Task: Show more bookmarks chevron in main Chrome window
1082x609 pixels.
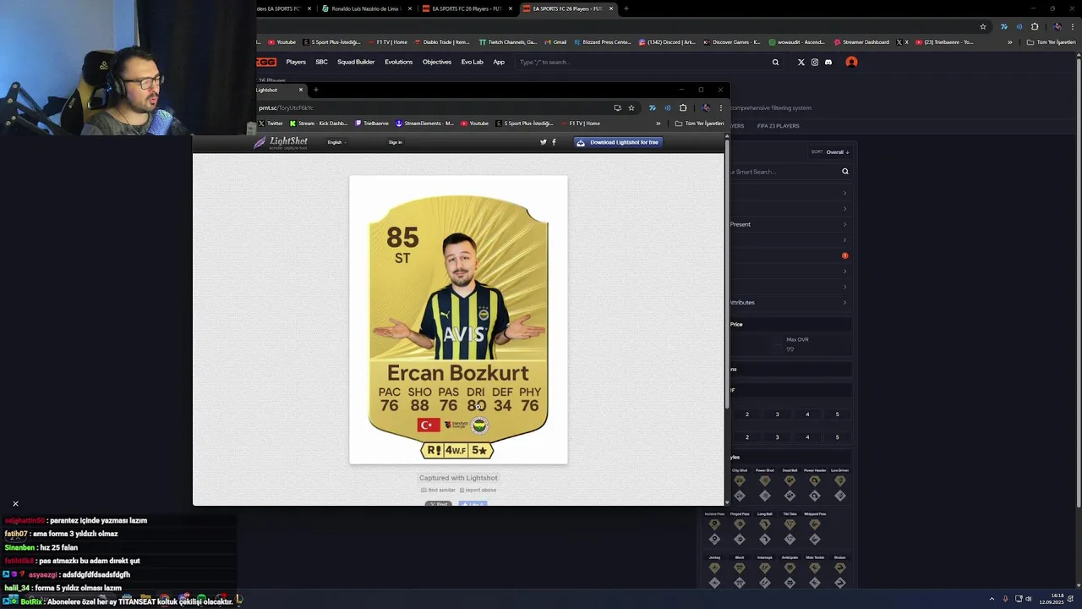Action: (1009, 42)
